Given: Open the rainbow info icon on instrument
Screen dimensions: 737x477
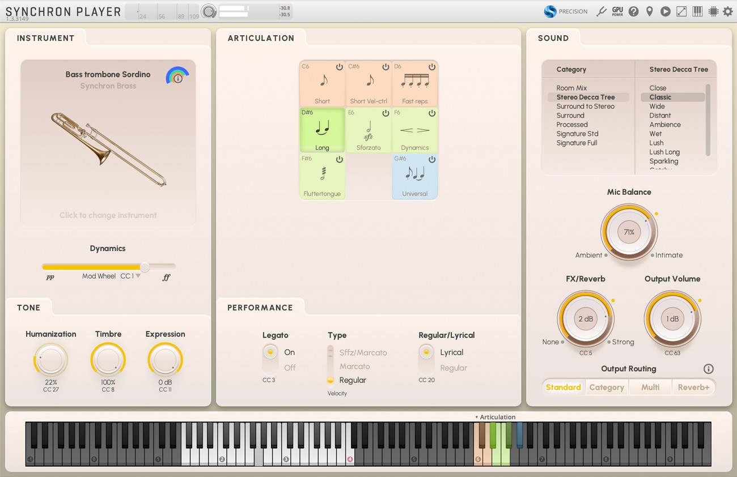Looking at the screenshot, I should pyautogui.click(x=177, y=76).
